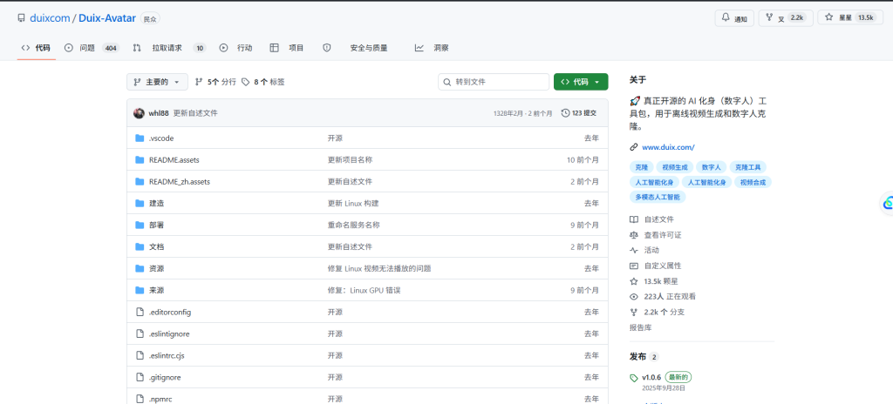Image resolution: width=893 pixels, height=404 pixels.
Task: Open the Duix-Avatar repository link
Action: (107, 18)
